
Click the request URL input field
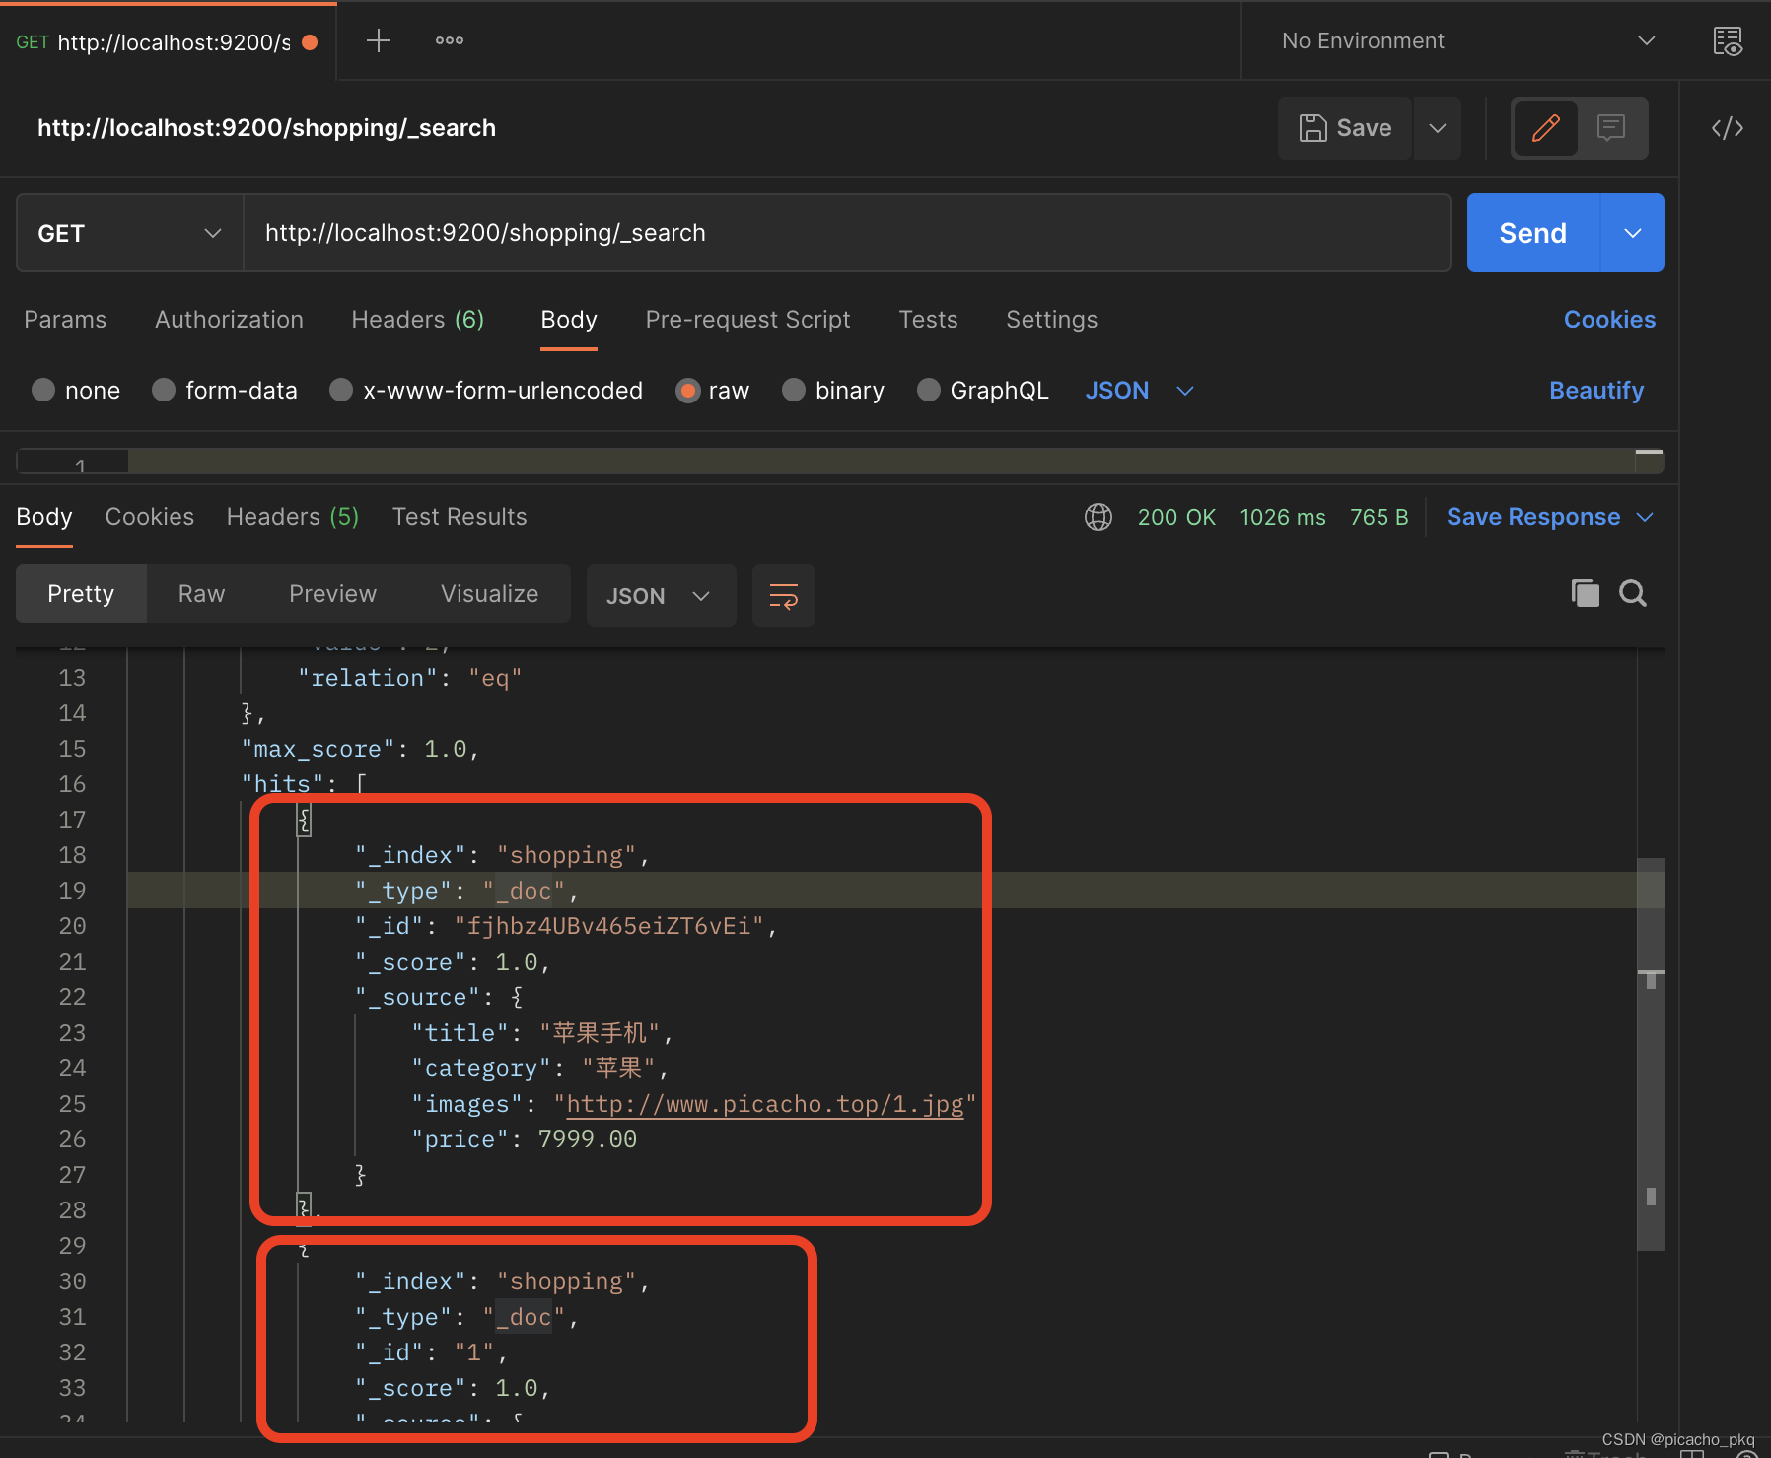pos(846,233)
